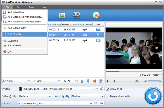This screenshot has width=164, height=108.
Task: Click the 216.20 MB size cell
Action: coord(69,40)
